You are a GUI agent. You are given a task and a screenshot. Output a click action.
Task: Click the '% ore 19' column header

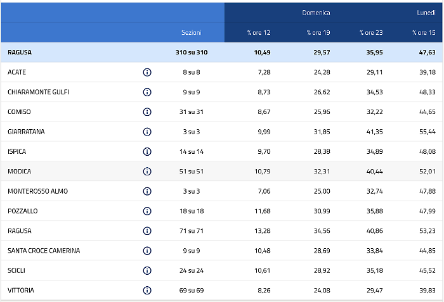pos(317,32)
